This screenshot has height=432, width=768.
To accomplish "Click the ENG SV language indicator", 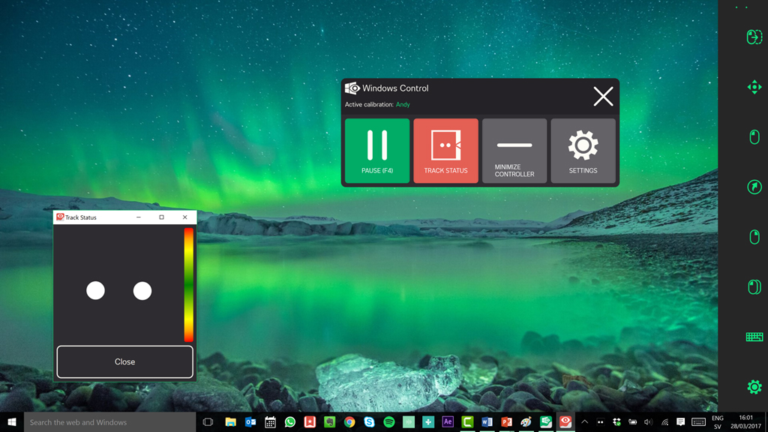I will pyautogui.click(x=718, y=421).
